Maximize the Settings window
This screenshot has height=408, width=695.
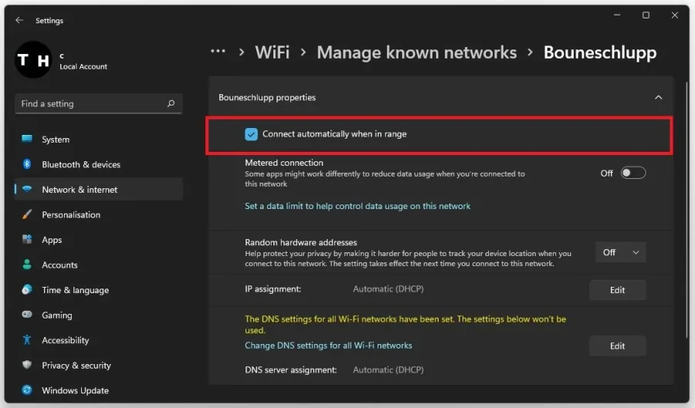(x=646, y=15)
